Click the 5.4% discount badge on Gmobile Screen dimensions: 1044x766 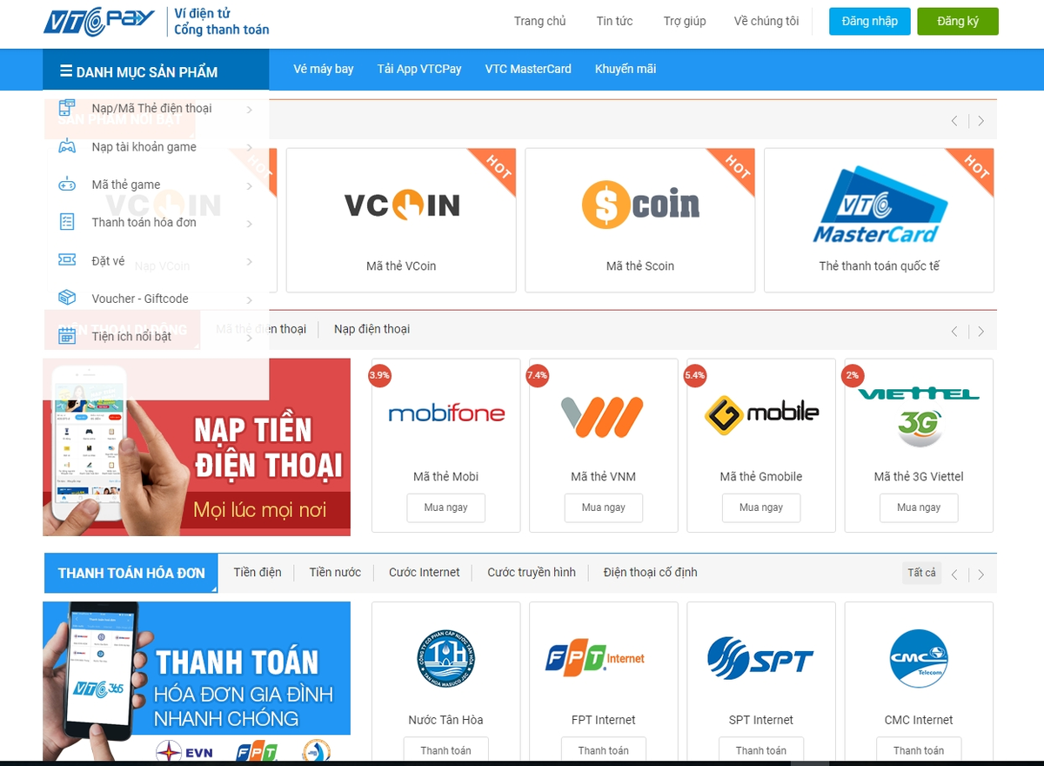(x=694, y=376)
